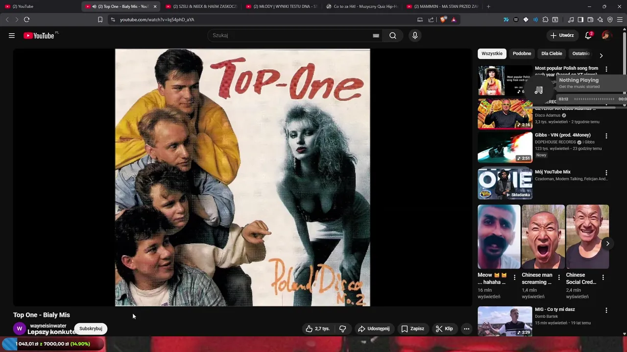
Task: Open options for MIG - Co ty mi dasz
Action: [606, 310]
